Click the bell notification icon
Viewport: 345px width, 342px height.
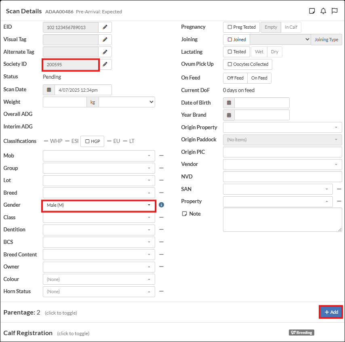[x=323, y=11]
